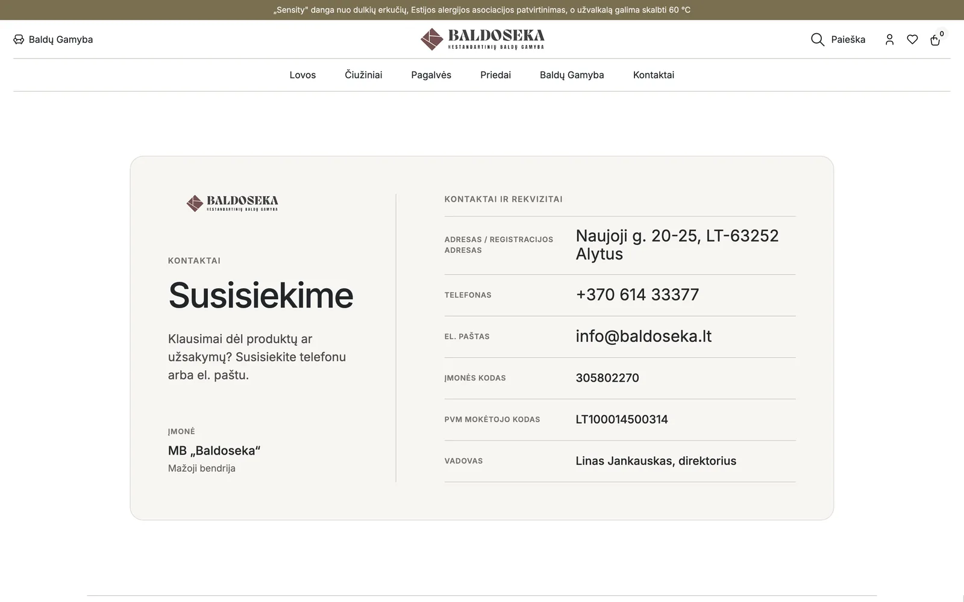
Task: Click the PVM MOKĖTOJO KODAS label
Action: point(492,420)
